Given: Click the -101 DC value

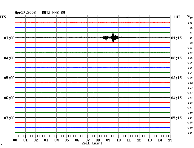Looking at the screenshot, I should 190,23.
